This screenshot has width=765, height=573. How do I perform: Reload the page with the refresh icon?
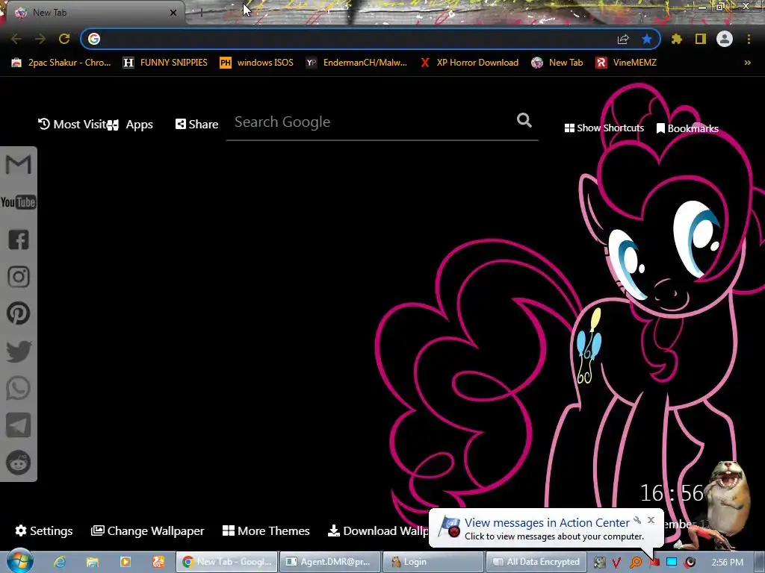(64, 39)
